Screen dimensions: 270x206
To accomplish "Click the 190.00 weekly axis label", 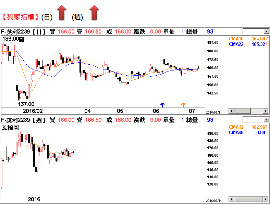I will pos(213,133).
